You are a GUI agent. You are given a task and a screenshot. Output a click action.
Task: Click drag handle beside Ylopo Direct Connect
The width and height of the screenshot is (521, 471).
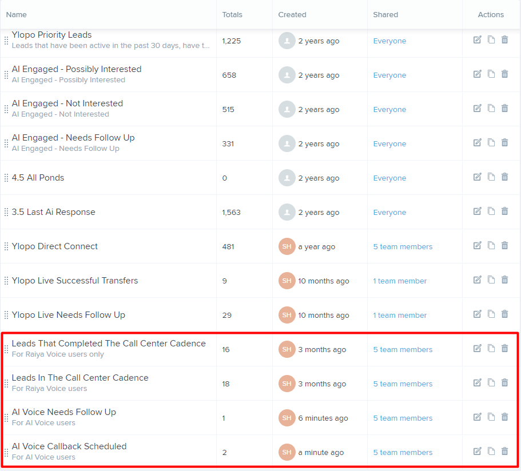(6, 247)
